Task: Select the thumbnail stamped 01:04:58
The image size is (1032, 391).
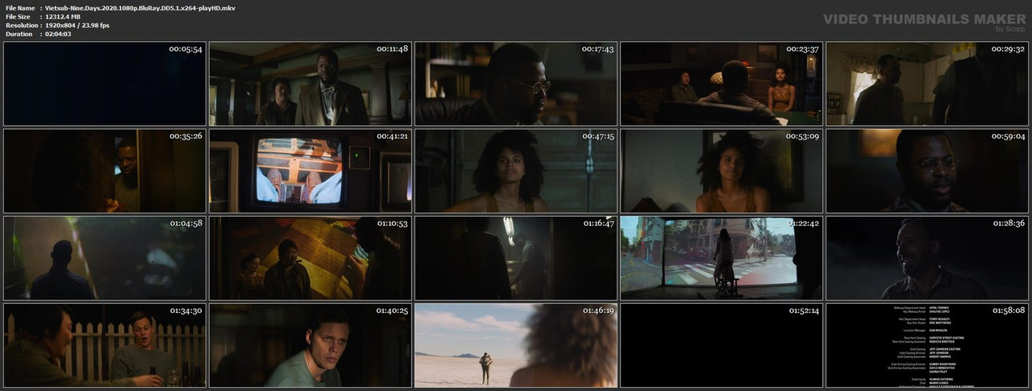Action: coord(105,258)
